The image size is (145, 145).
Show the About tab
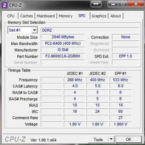[x=116, y=16]
